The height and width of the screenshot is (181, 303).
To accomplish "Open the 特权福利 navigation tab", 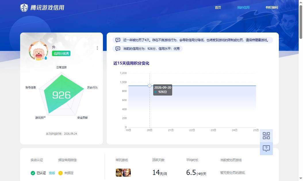I will [272, 7].
